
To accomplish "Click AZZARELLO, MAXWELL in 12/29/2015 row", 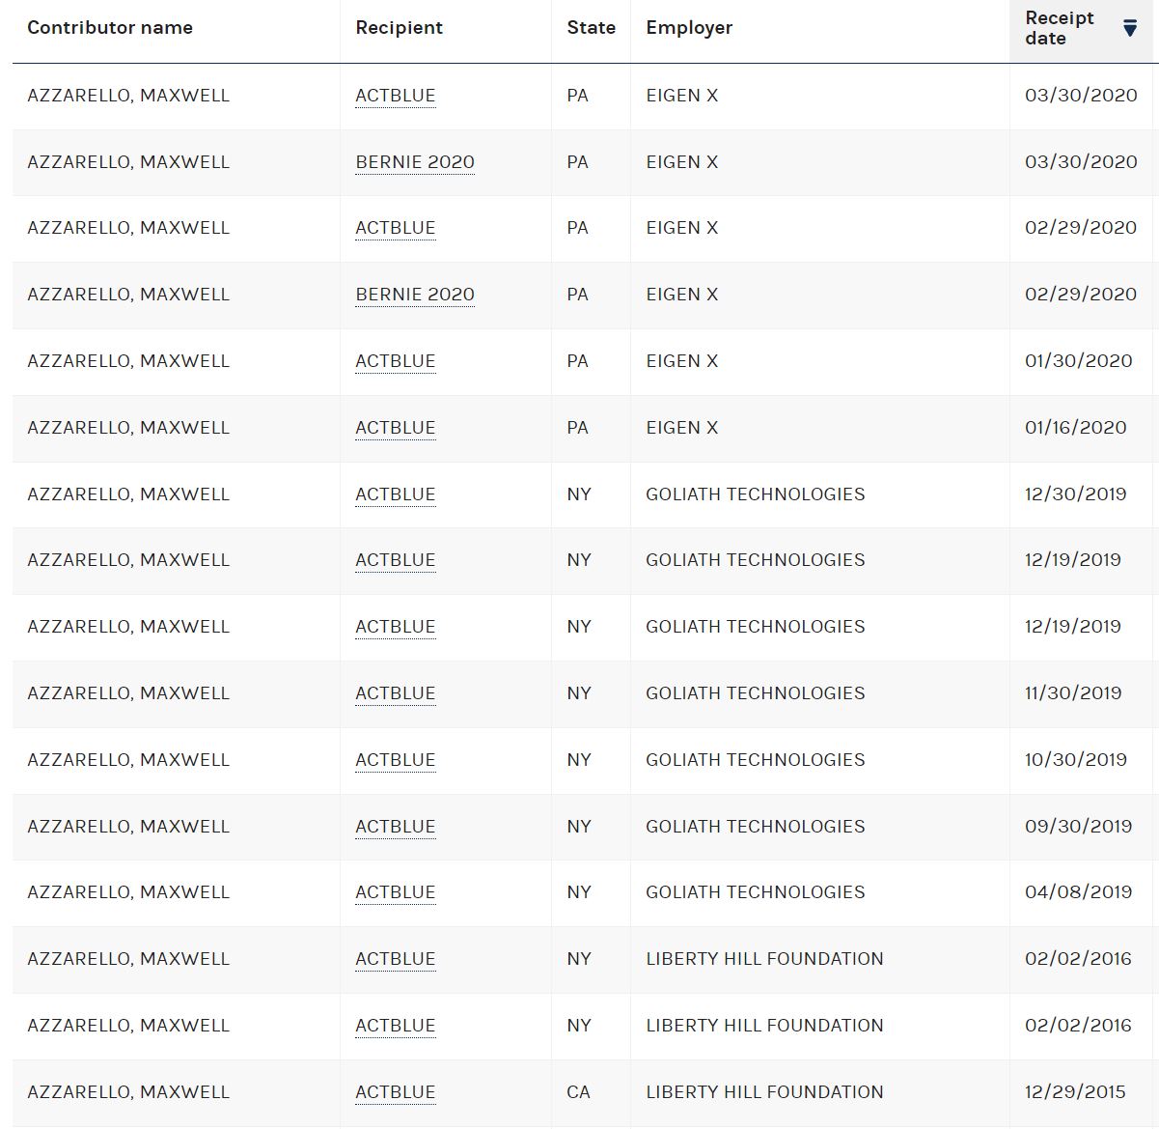I will (x=128, y=1092).
